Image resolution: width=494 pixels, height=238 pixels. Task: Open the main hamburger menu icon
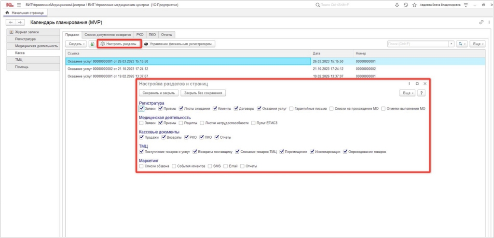pyautogui.click(x=19, y=5)
